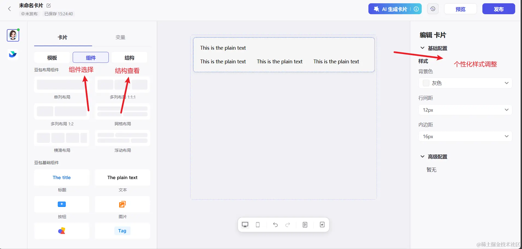Click the 发布 button

(499, 9)
